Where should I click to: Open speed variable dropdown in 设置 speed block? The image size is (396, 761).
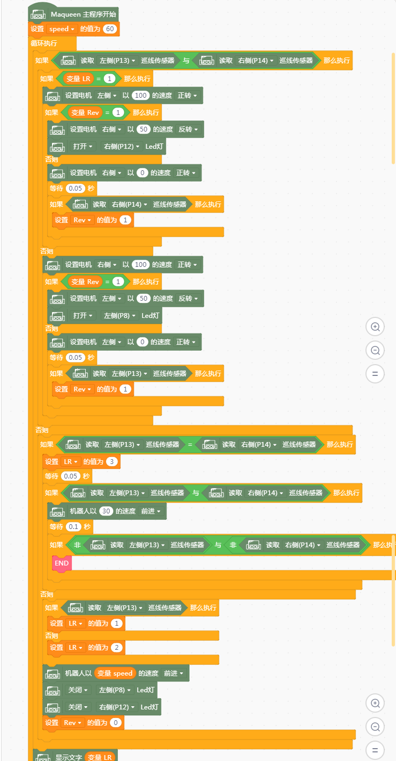click(x=62, y=29)
